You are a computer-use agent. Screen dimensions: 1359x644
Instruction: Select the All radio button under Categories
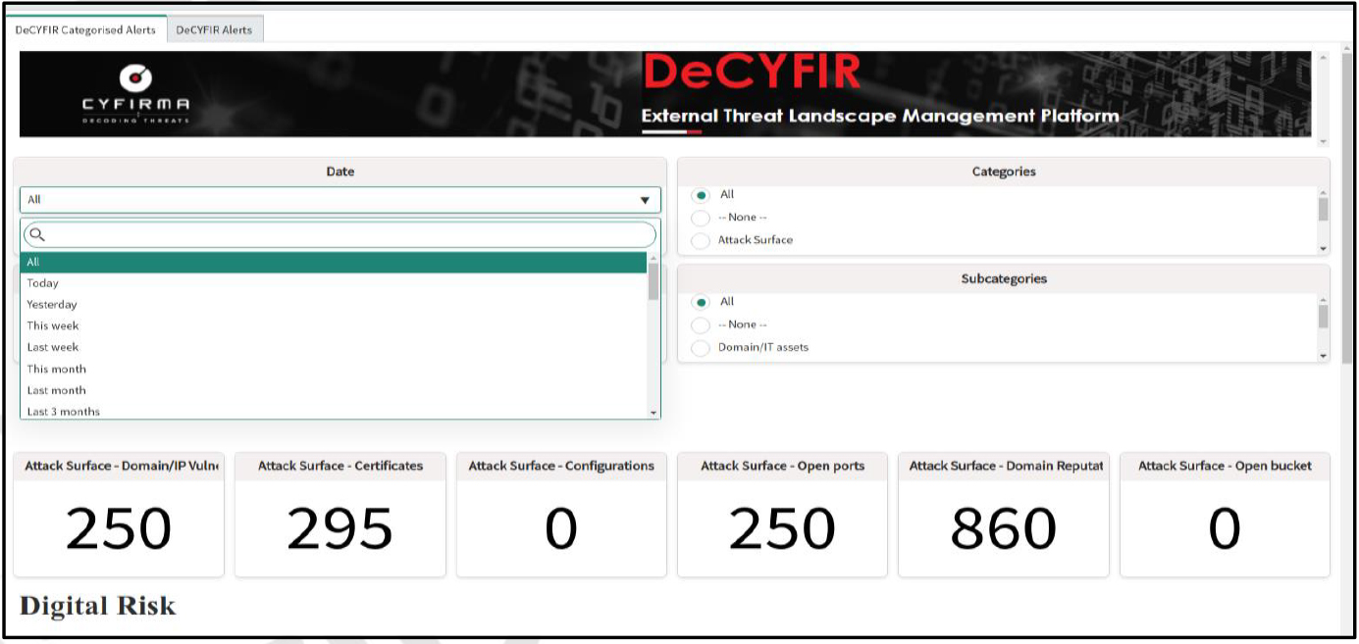701,195
